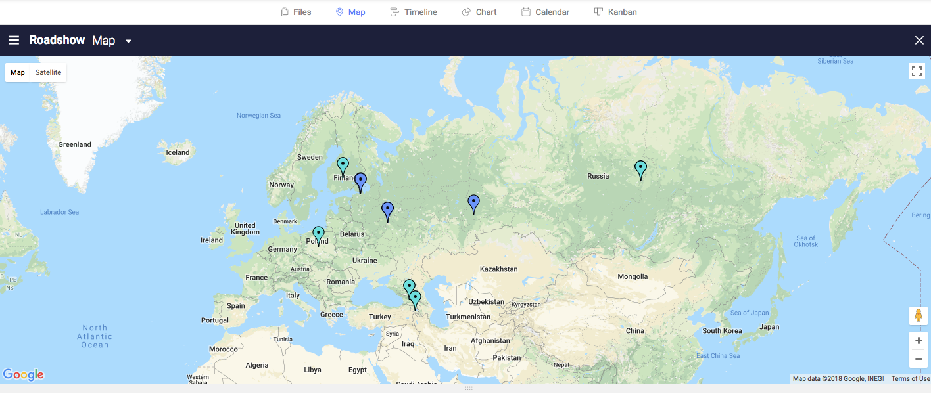This screenshot has height=396, width=931.
Task: Switch the map to Satellite imagery
Action: click(48, 72)
